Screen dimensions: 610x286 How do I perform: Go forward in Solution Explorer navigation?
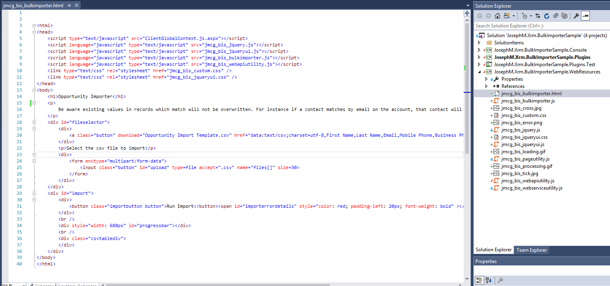[488, 16]
